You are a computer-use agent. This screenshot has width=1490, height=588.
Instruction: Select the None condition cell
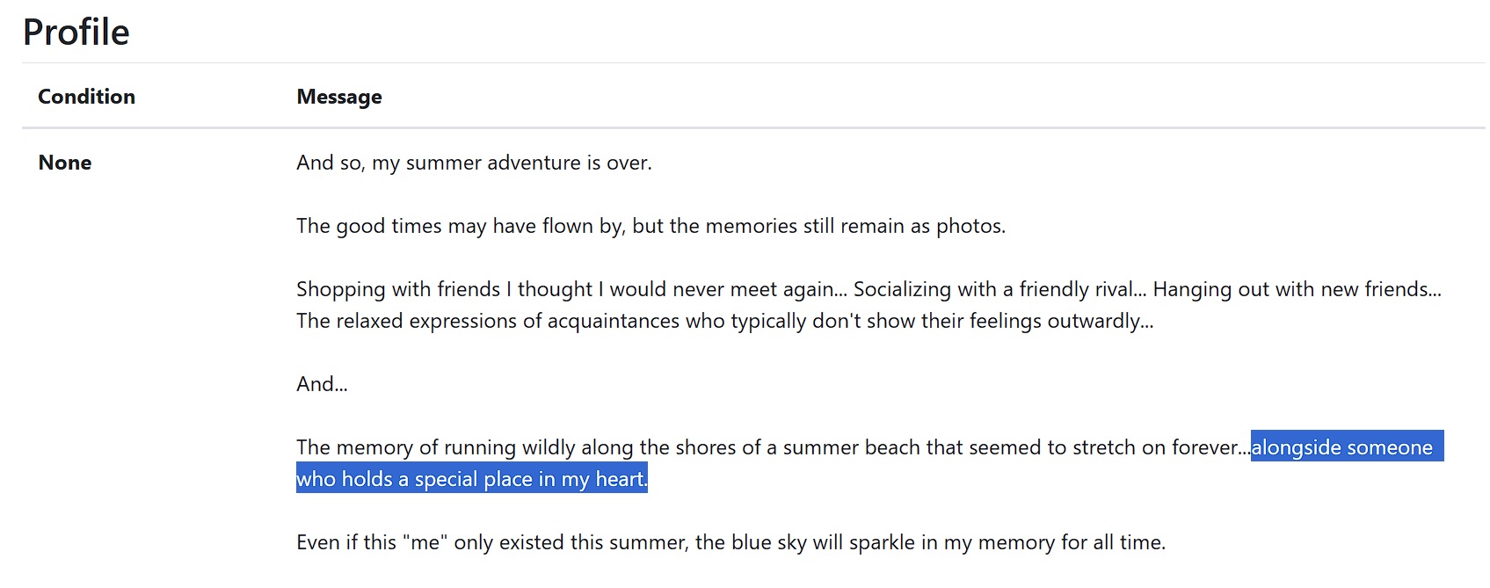[x=65, y=163]
